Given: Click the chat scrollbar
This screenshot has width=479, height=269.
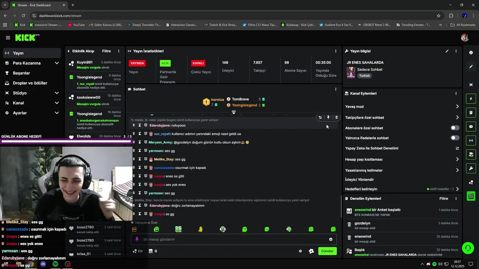Looking at the screenshot, I should [340, 206].
